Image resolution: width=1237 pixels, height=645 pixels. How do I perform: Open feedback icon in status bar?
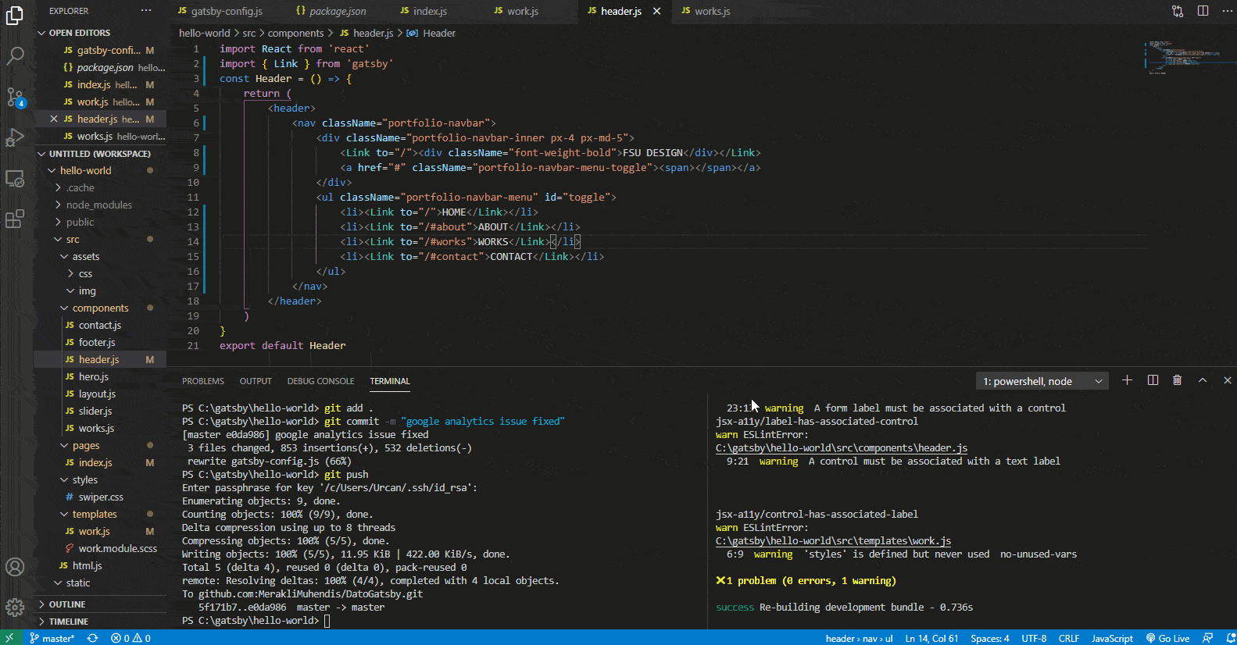point(1208,638)
